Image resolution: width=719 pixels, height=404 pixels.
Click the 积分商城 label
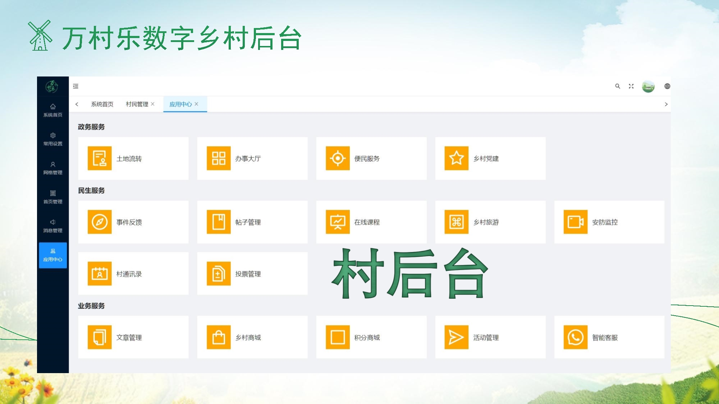click(x=367, y=338)
